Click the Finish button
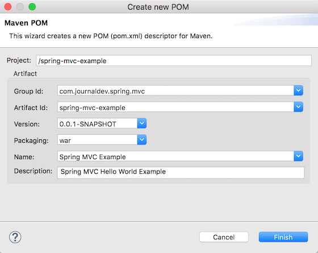Viewport: 318px width, 253px height. pyautogui.click(x=283, y=237)
